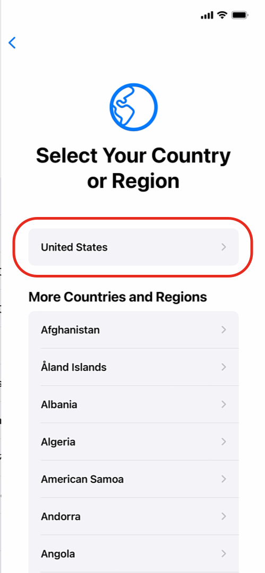265x573 pixels.
Task: Choose Andorra from the list
Action: pyautogui.click(x=134, y=516)
